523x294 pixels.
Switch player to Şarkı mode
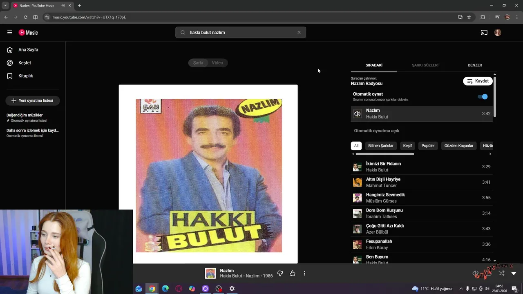pyautogui.click(x=198, y=62)
